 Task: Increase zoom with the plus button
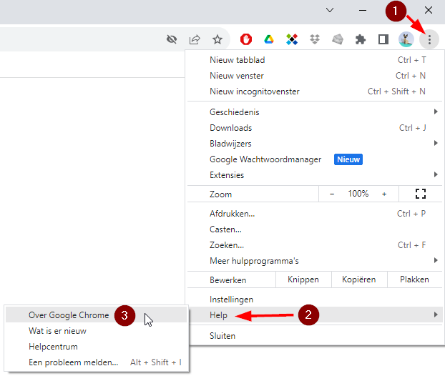click(384, 194)
